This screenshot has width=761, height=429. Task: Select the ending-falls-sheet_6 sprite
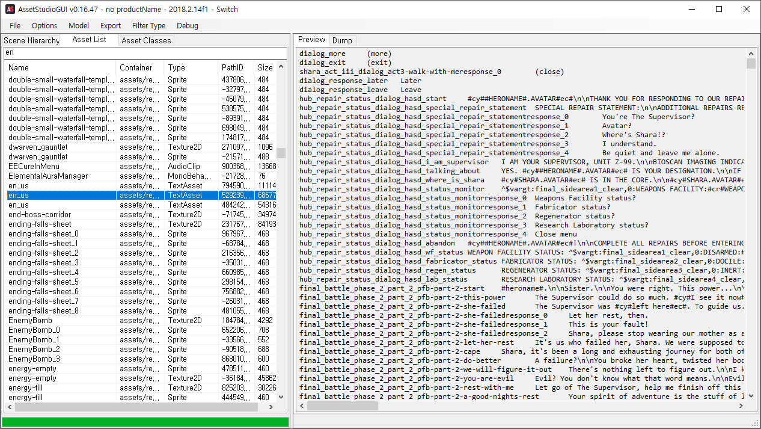click(x=141, y=291)
